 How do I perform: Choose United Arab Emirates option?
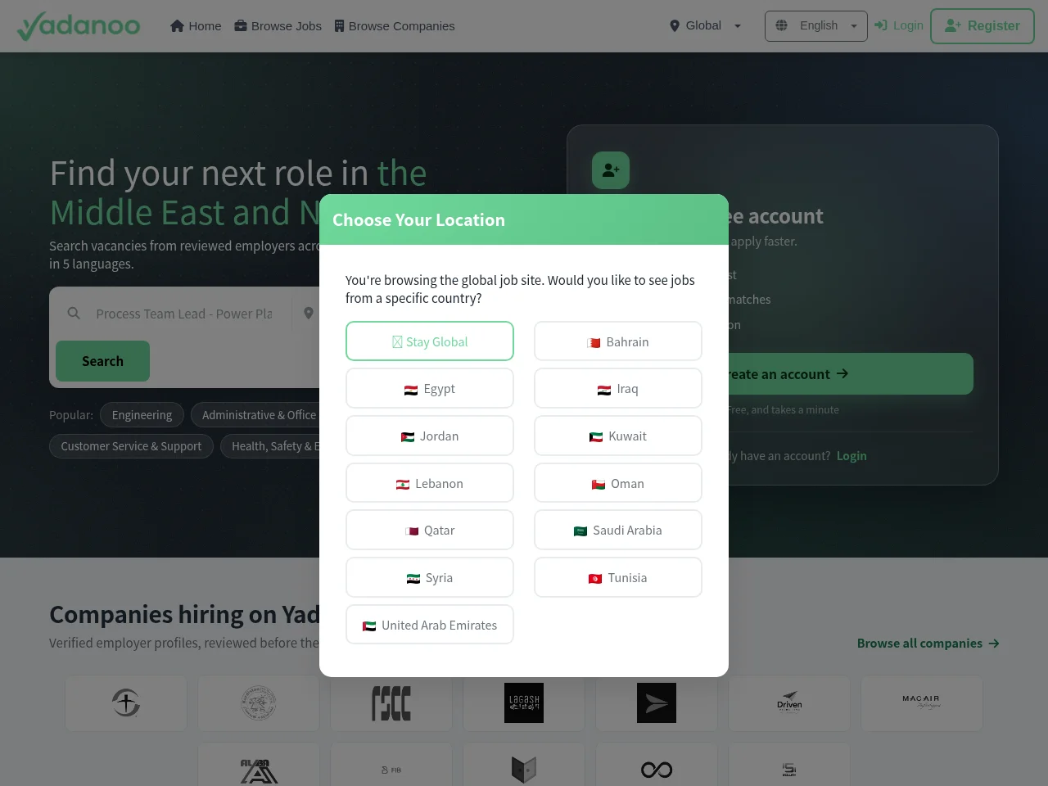[x=430, y=626]
